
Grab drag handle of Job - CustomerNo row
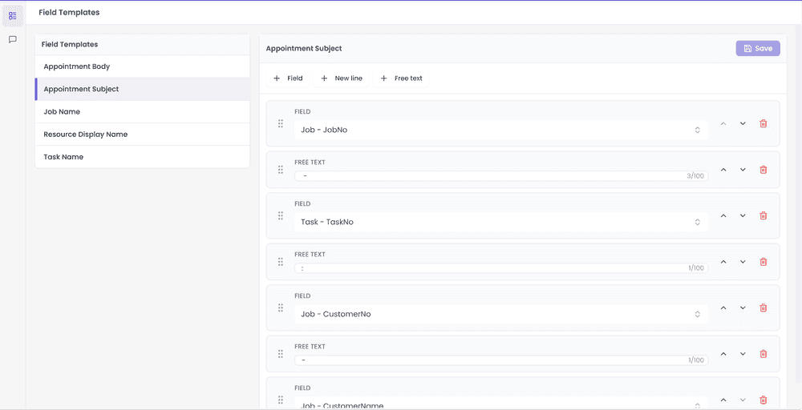(280, 307)
